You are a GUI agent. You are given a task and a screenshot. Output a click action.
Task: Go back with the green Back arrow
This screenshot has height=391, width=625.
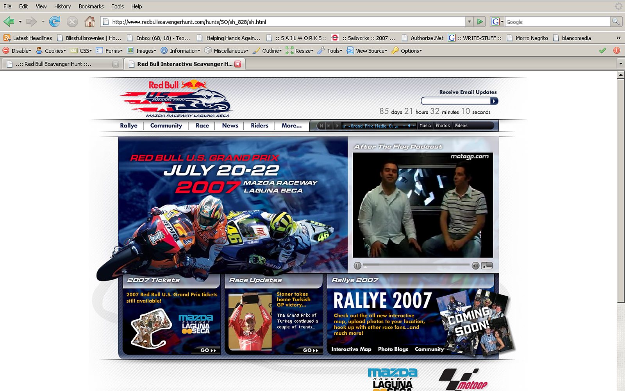point(9,22)
